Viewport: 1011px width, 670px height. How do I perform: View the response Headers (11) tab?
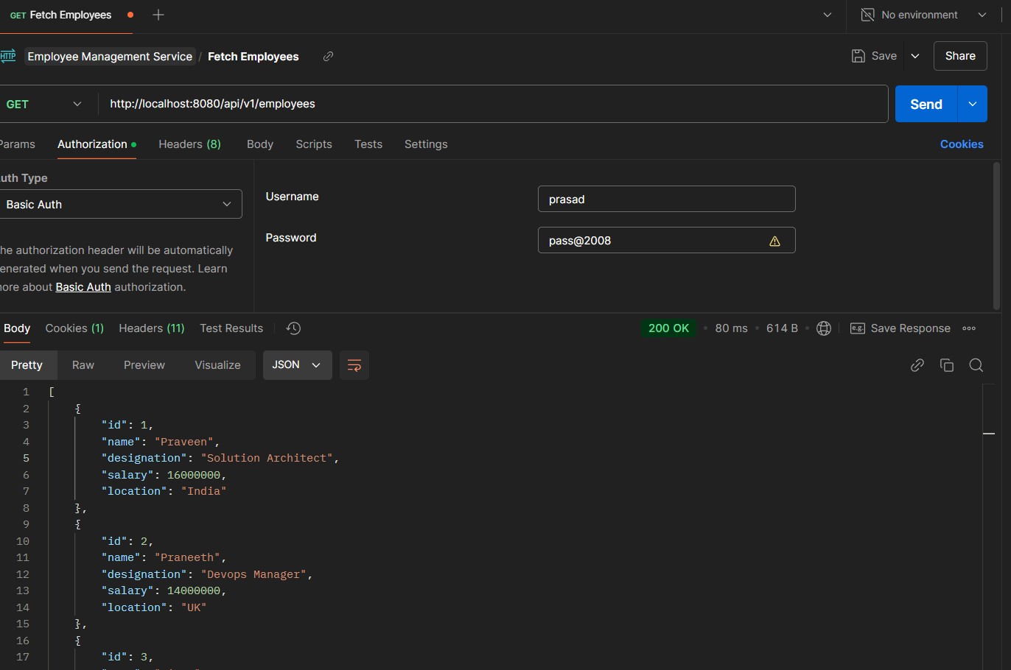[152, 328]
